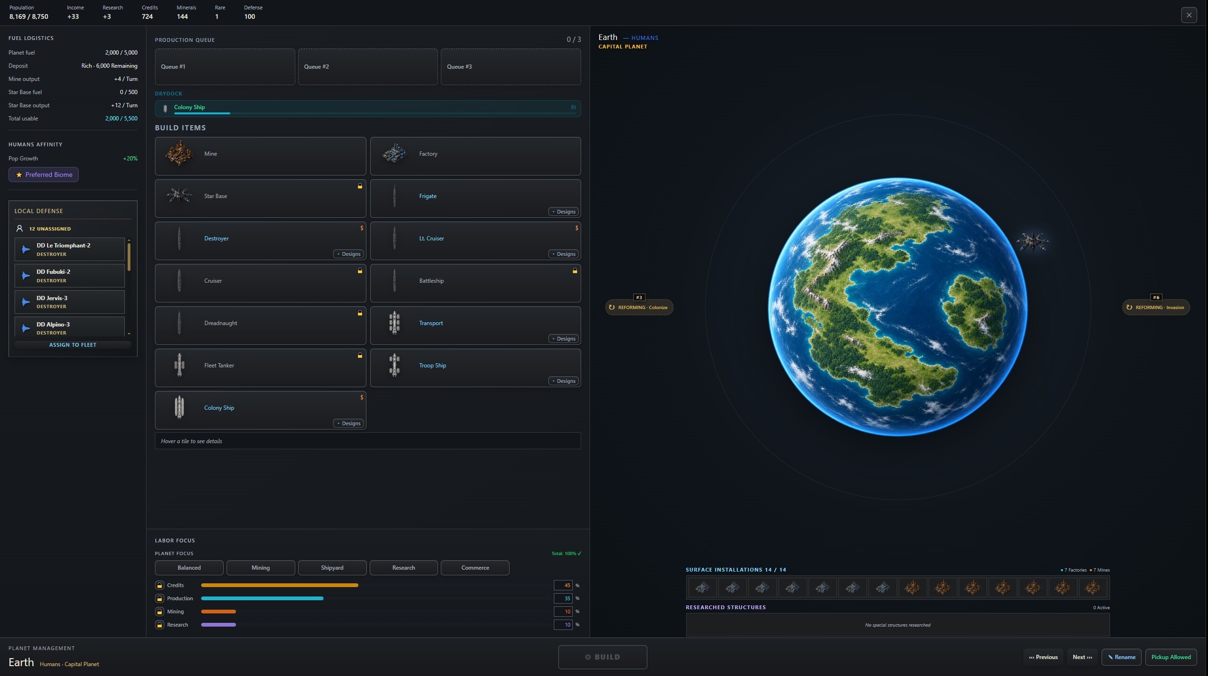
Task: Click the lock icon on Battleship tile
Action: [x=575, y=270]
